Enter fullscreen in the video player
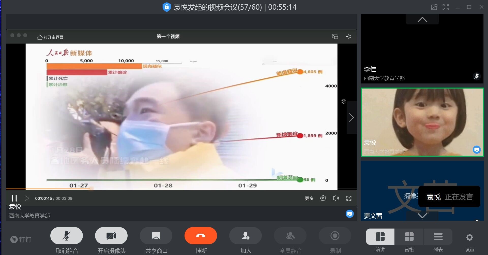Viewport: 488px width, 255px height. 349,198
